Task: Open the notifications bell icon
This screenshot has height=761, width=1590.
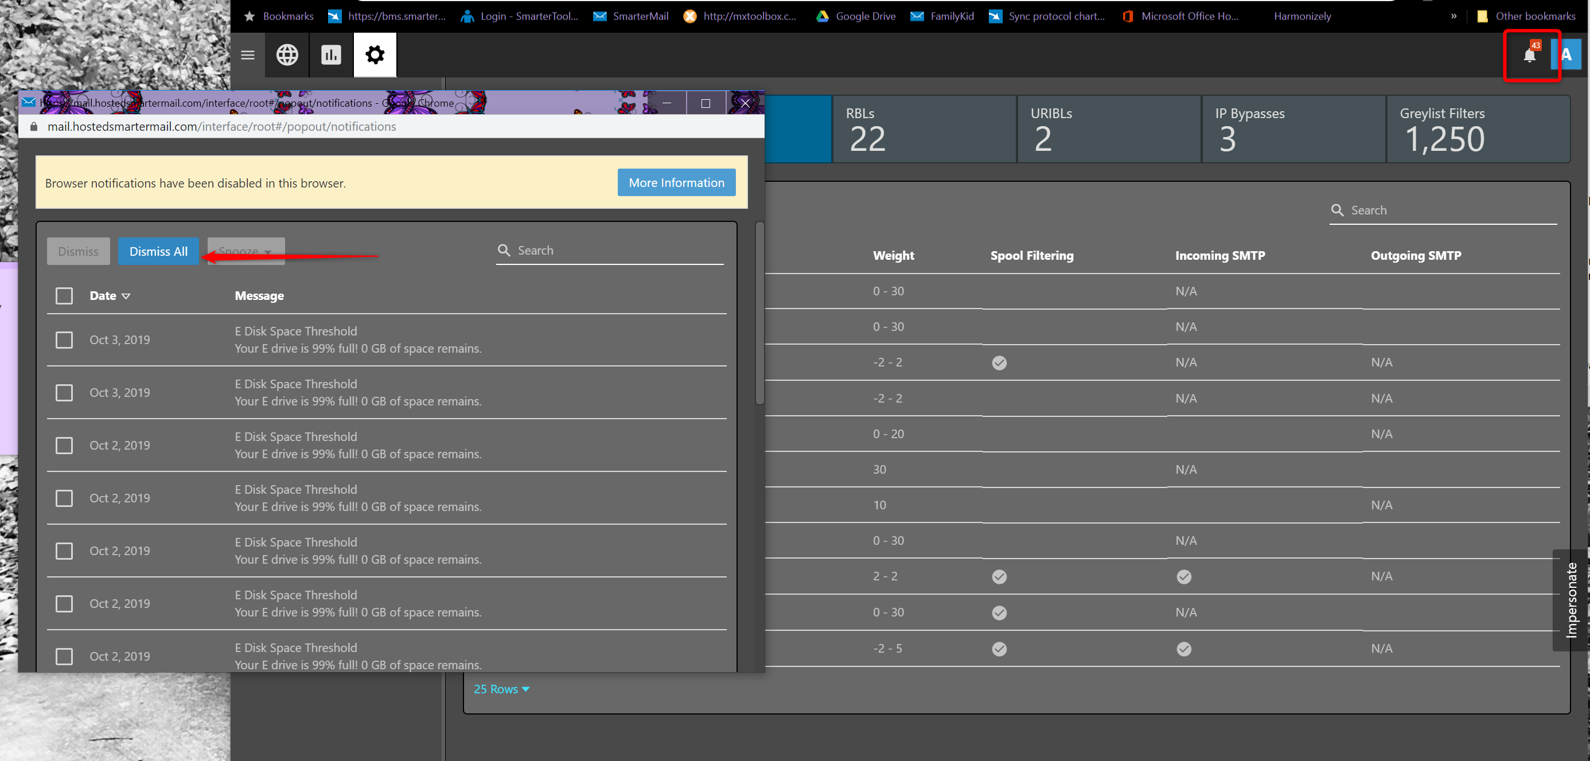Action: pyautogui.click(x=1529, y=56)
